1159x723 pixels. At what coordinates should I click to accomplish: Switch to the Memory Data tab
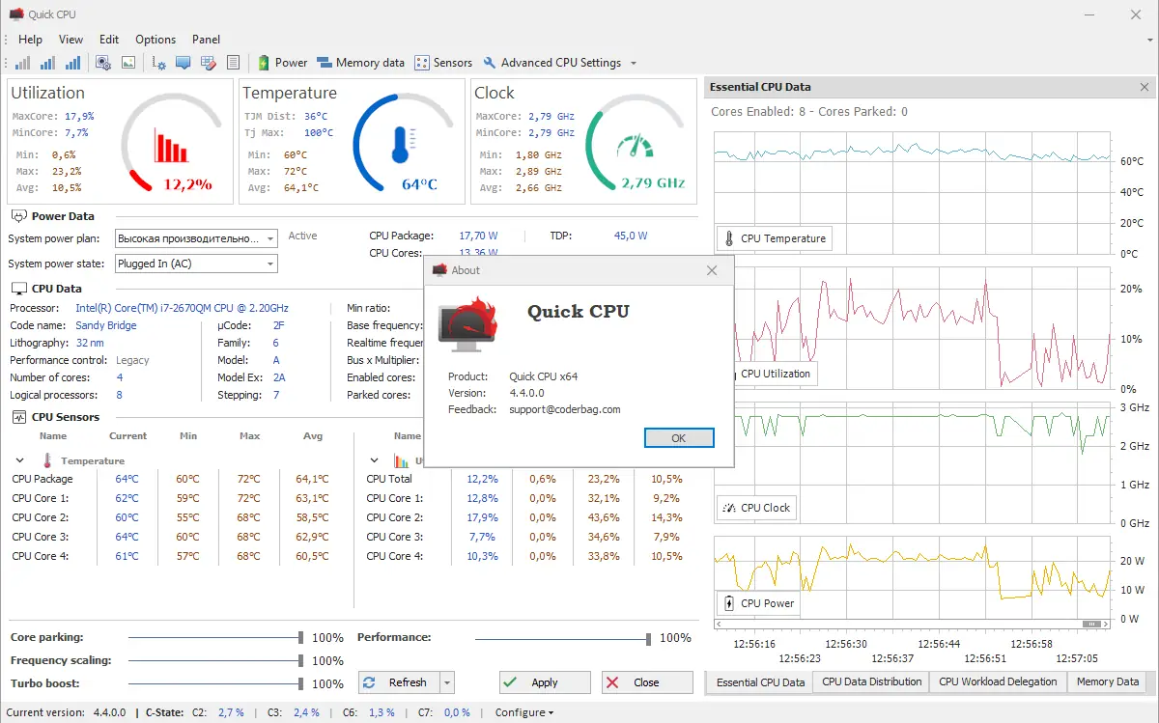click(1108, 681)
